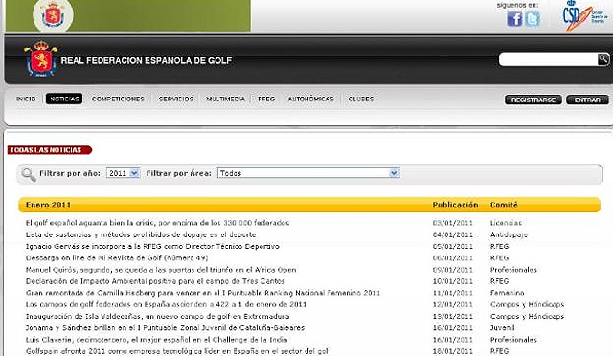613x356 pixels.
Task: Open the Isla Valdecañas inauguration news
Action: pyautogui.click(x=157, y=316)
